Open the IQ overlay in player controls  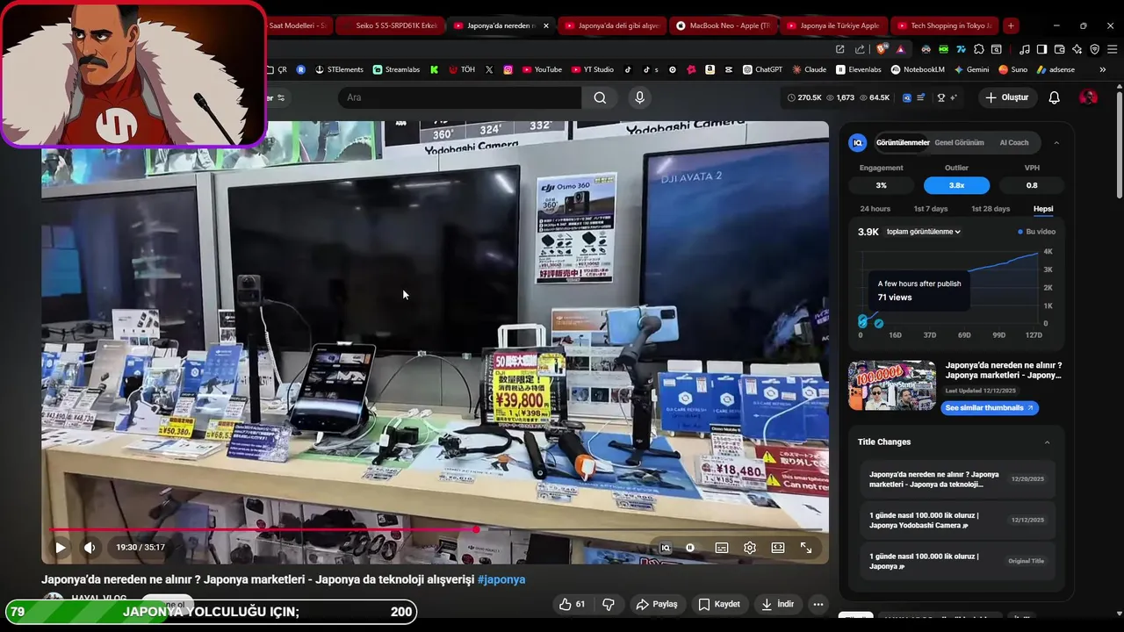coord(666,548)
